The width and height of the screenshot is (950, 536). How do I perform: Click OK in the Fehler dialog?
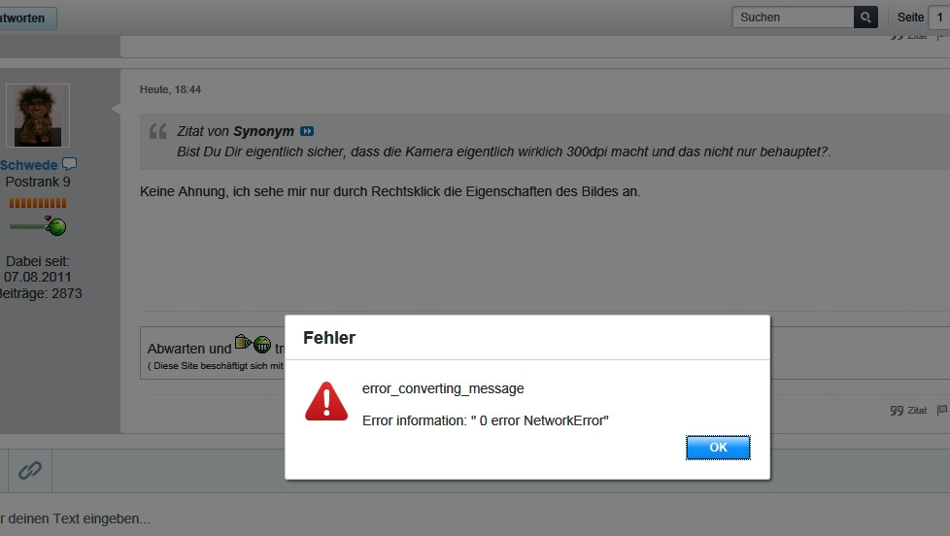(718, 448)
